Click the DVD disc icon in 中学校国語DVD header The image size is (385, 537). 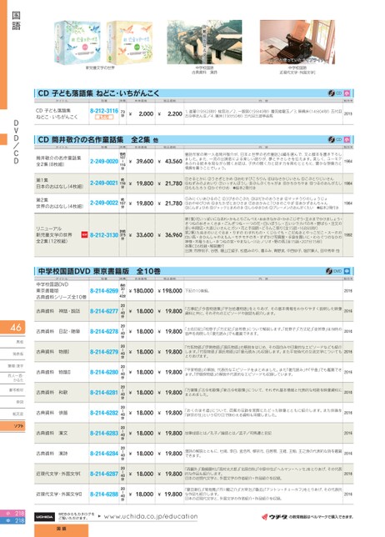click(x=329, y=271)
